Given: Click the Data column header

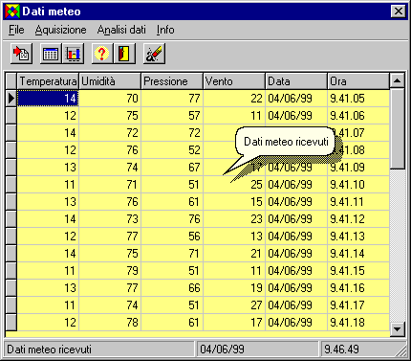Looking at the screenshot, I should click(296, 81).
